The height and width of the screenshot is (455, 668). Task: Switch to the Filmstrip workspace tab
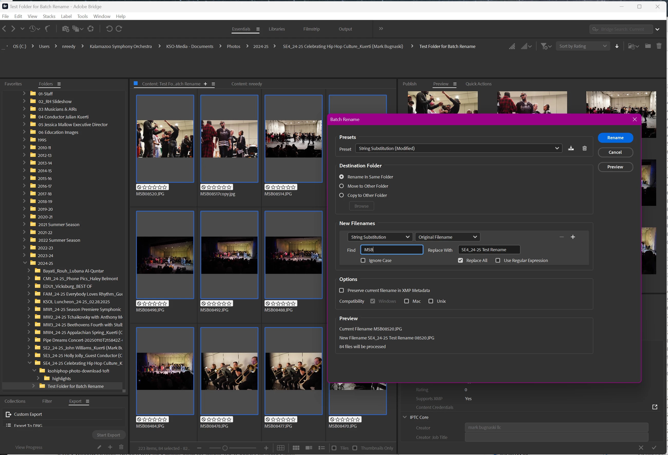pyautogui.click(x=311, y=29)
